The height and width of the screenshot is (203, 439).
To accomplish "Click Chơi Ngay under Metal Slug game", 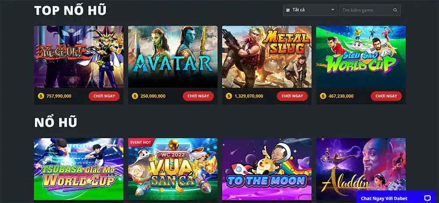I will (292, 96).
